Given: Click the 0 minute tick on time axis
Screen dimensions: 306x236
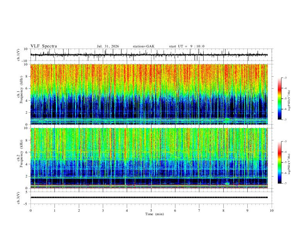Looking at the screenshot, I should pyautogui.click(x=31, y=211).
